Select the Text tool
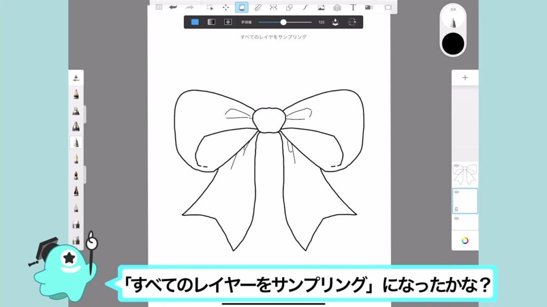The height and width of the screenshot is (307, 547). 353,7
